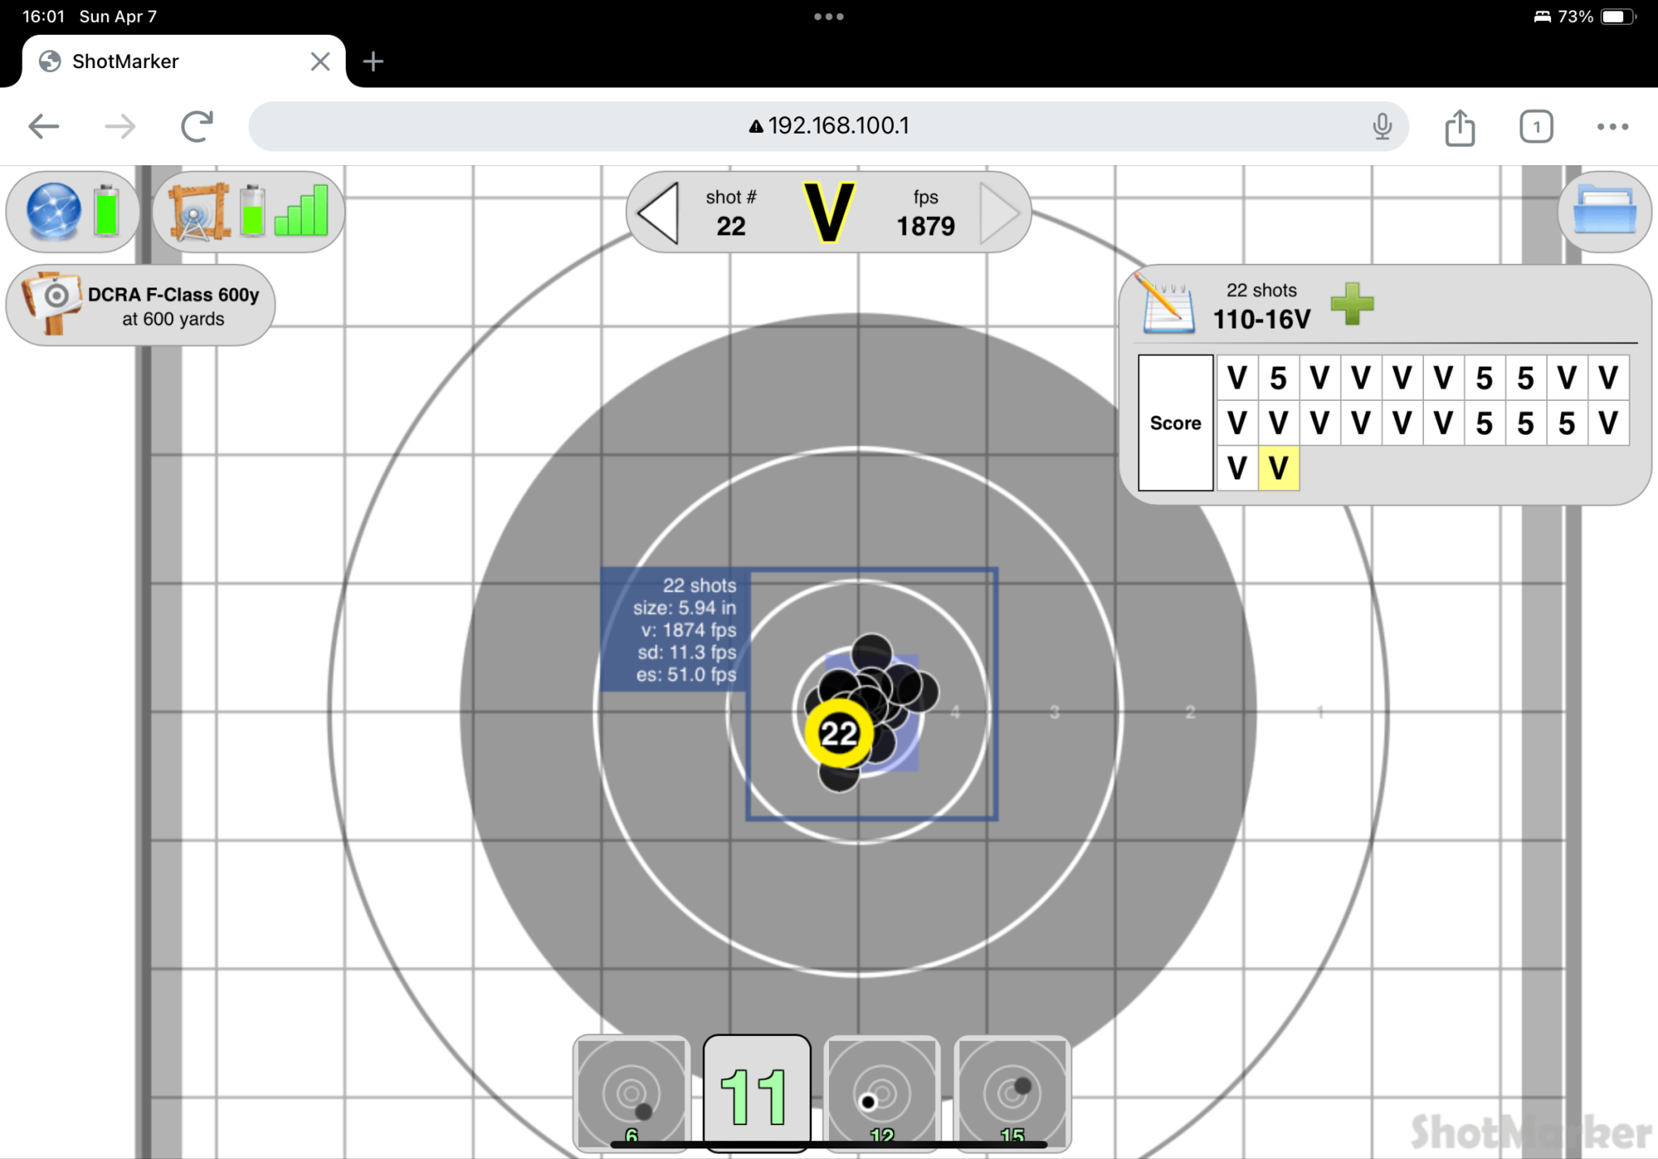The width and height of the screenshot is (1658, 1159).
Task: Click the Score label cell
Action: click(1175, 423)
